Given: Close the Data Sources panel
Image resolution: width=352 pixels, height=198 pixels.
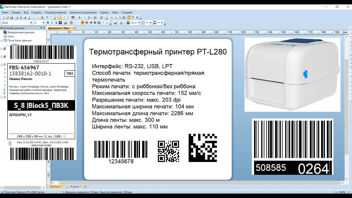Looking at the screenshot, I should tap(44, 28).
